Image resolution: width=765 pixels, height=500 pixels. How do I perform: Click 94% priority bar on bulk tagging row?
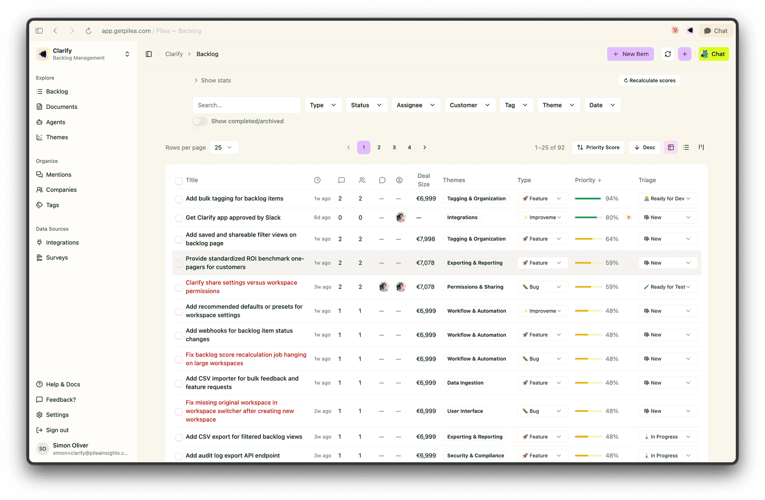tap(588, 199)
